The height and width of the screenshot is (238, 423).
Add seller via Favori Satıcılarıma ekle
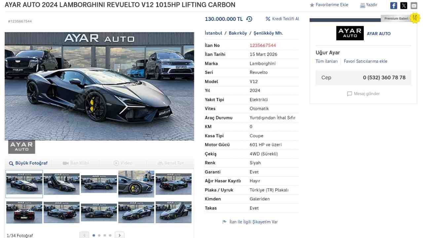pos(365,61)
